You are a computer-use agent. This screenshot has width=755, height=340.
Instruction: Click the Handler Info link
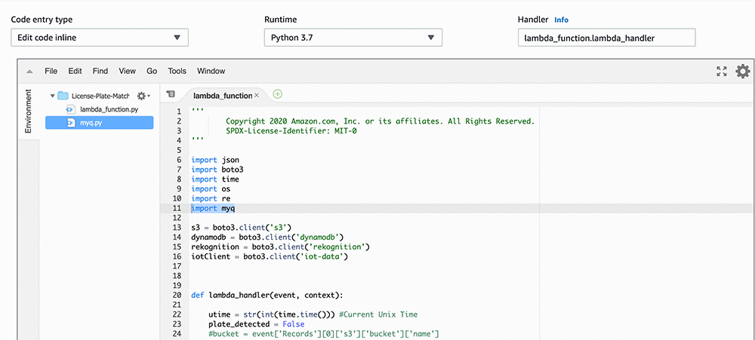tap(561, 20)
